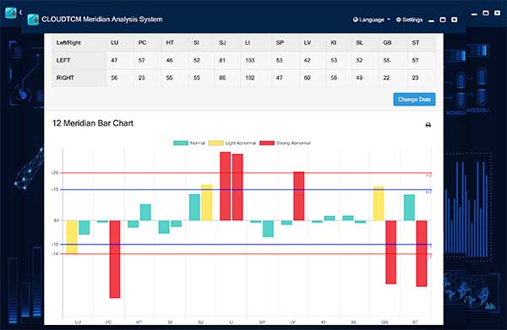Click the red PC right negative bar

(x=115, y=259)
